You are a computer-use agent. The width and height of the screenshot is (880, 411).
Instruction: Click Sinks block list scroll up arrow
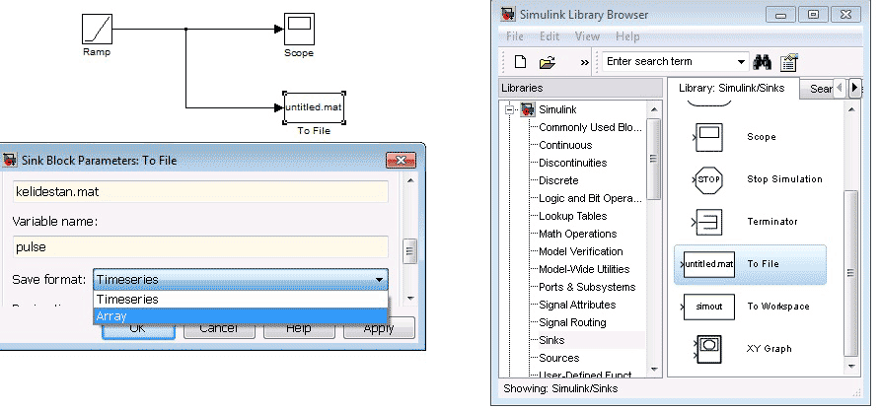click(x=851, y=110)
